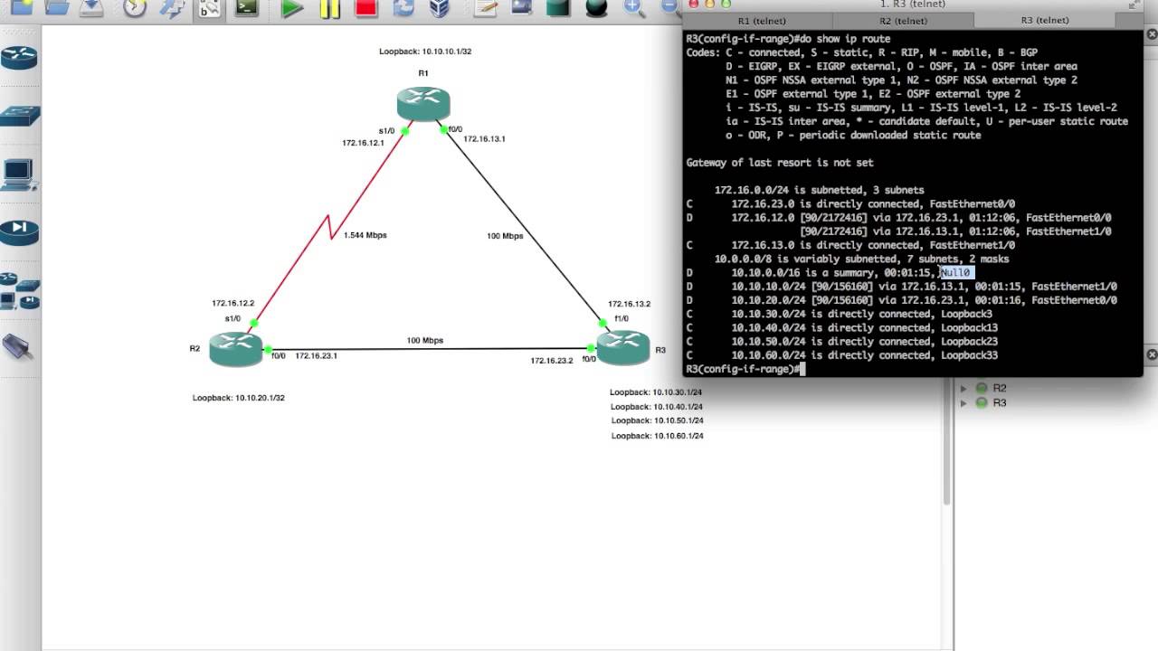Click the 'Loopback: 10.10.20.1/32' label below R2
1158x651 pixels.
pos(239,398)
